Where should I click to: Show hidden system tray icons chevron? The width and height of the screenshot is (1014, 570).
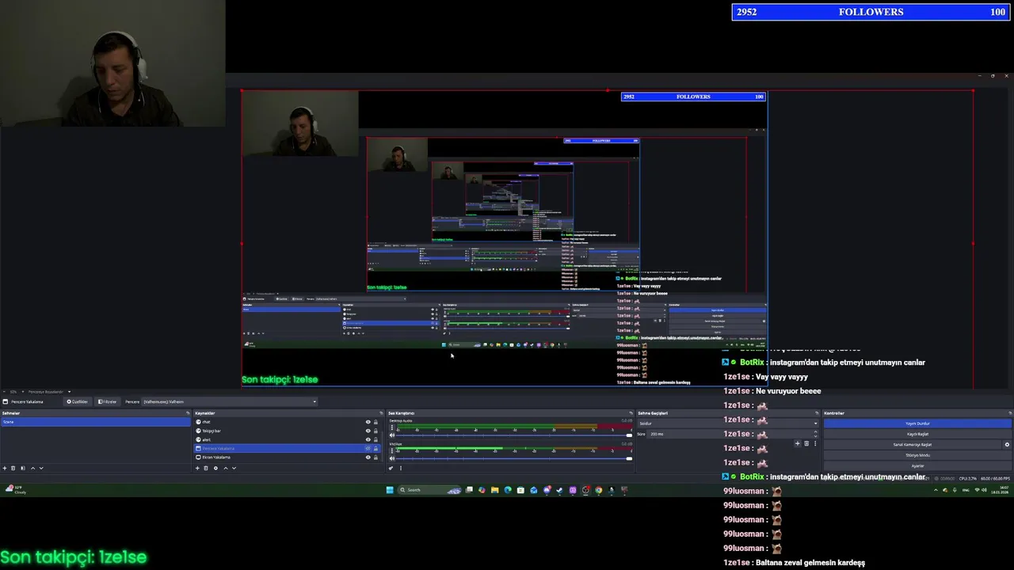936,490
